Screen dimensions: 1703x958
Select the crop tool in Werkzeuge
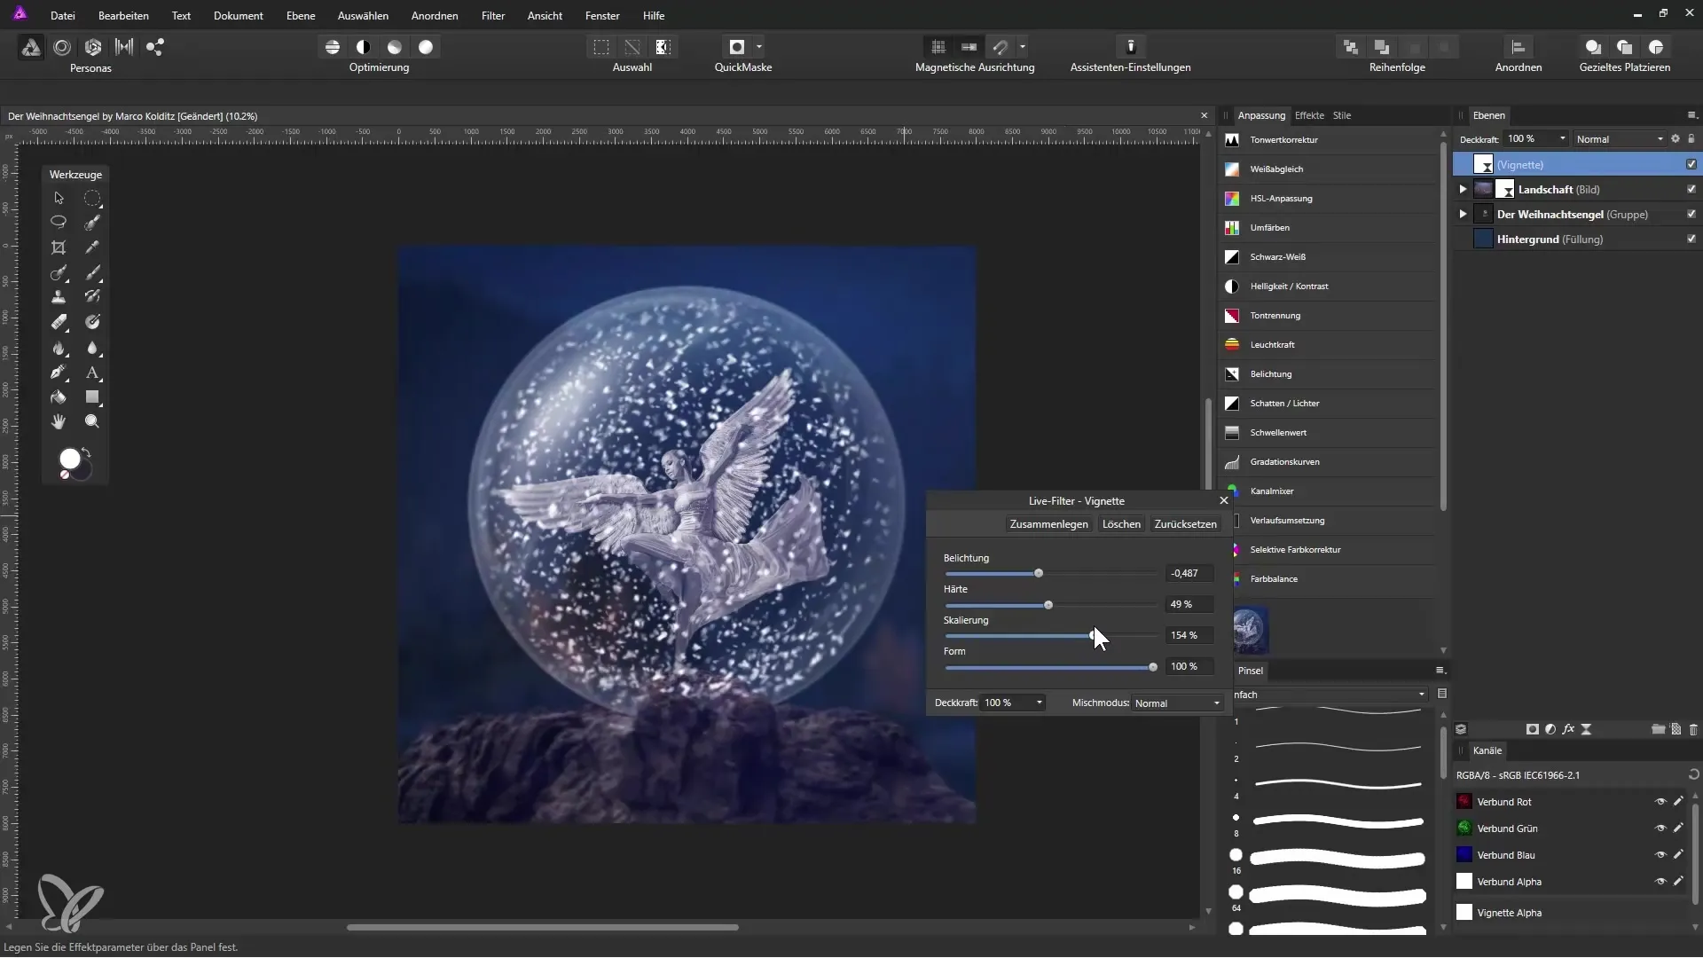(x=59, y=247)
